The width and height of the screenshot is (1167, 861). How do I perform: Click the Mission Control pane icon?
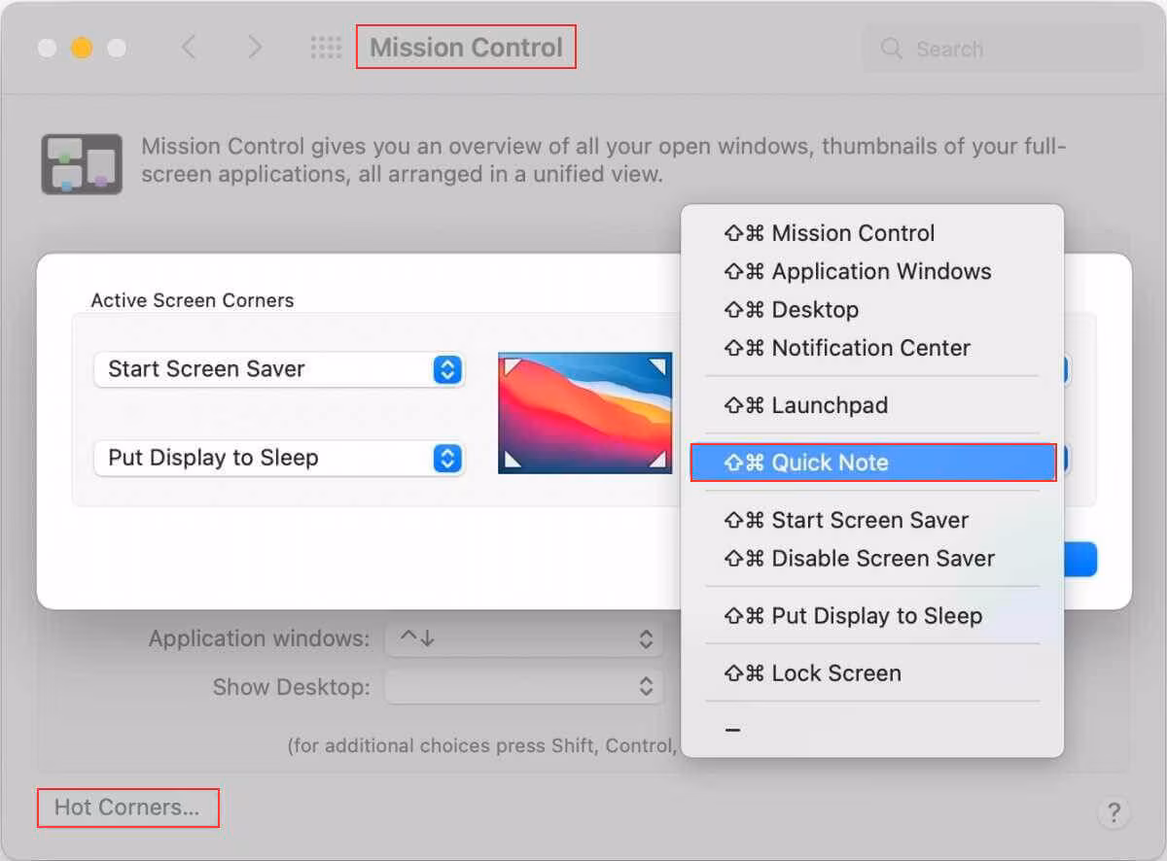[82, 163]
